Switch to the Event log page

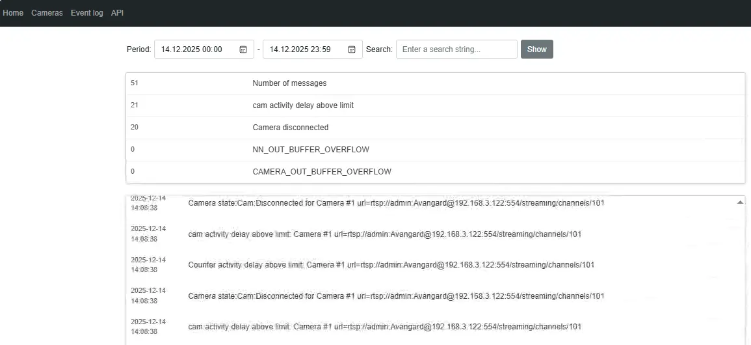(86, 13)
